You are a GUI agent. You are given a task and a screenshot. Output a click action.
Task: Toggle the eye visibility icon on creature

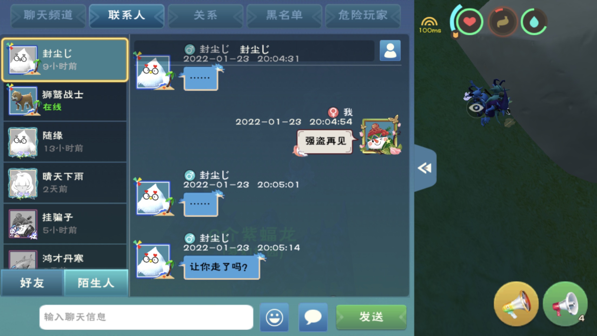(x=476, y=108)
